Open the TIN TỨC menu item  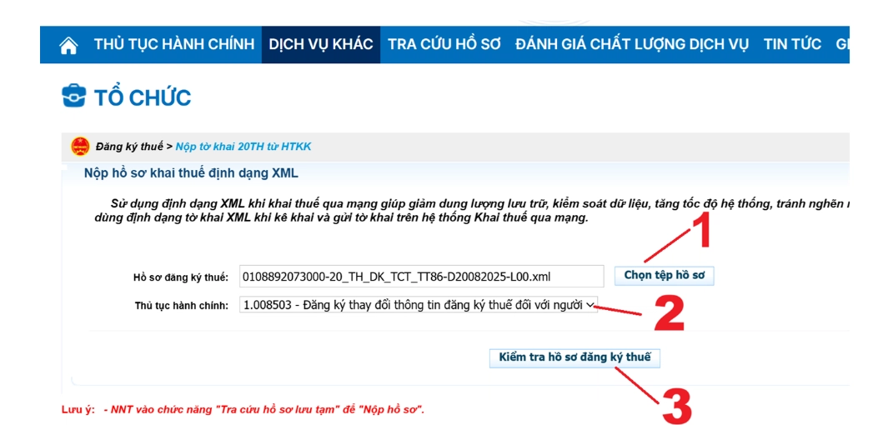point(792,45)
